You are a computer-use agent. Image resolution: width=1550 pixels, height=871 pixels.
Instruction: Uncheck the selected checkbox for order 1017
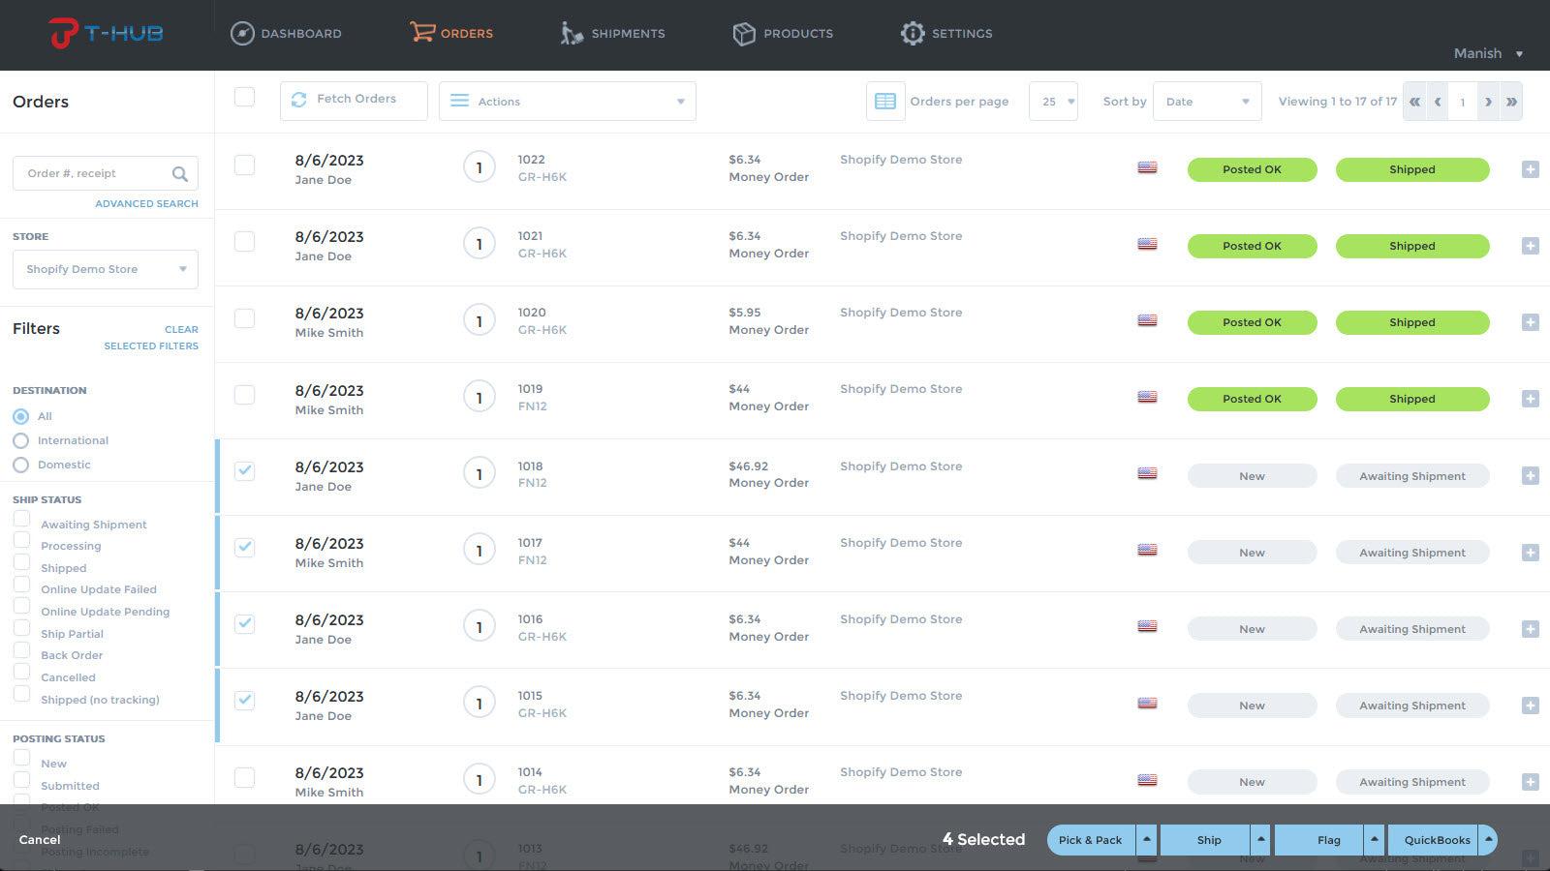244,547
